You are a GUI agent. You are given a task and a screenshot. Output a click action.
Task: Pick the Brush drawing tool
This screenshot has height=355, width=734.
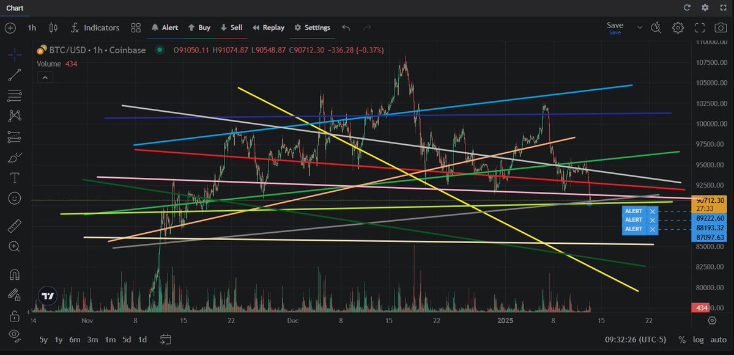coord(15,157)
